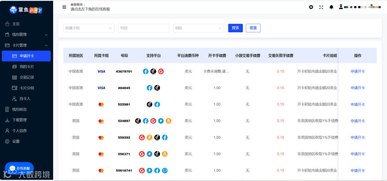
Task: Click TikTok icon in row 524897
Action: coord(138,121)
